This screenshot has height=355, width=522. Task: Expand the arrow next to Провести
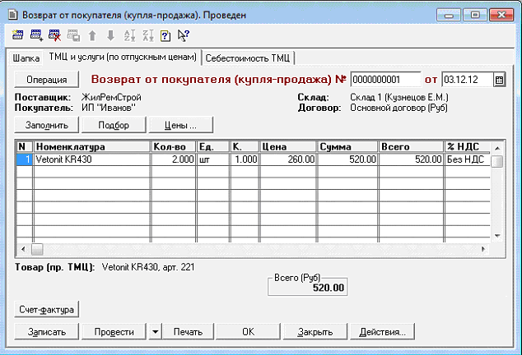coord(156,332)
